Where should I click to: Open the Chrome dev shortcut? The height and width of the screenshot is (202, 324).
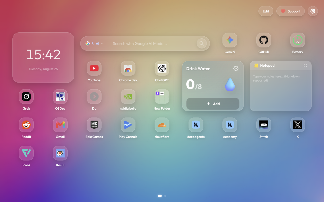128,68
